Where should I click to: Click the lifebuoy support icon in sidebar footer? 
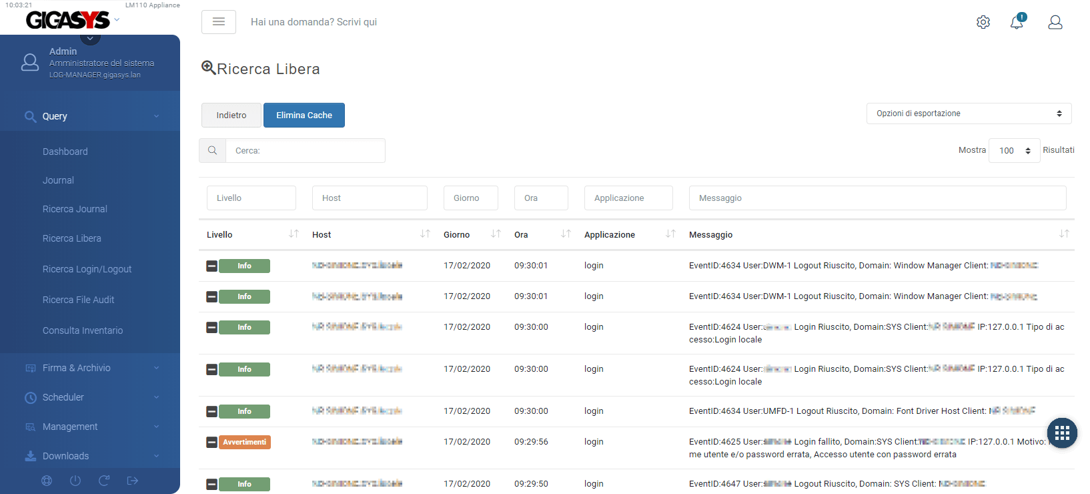tap(47, 481)
